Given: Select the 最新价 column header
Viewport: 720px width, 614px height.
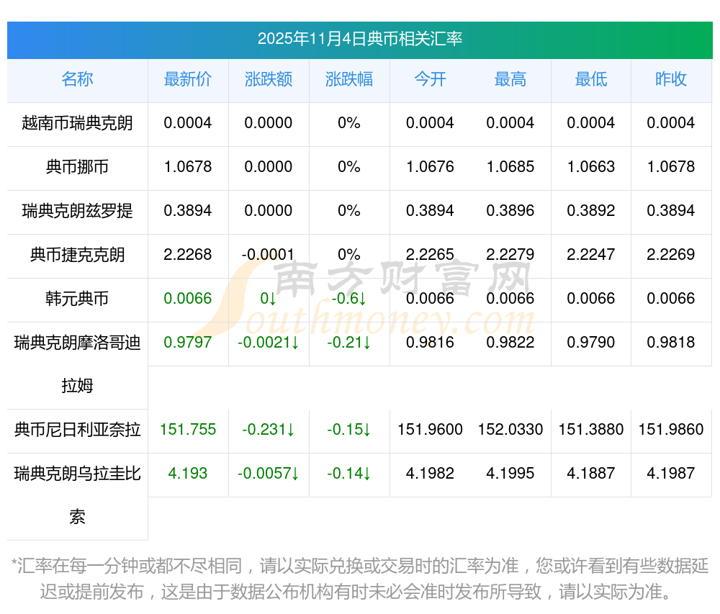Looking at the screenshot, I should 188,79.
